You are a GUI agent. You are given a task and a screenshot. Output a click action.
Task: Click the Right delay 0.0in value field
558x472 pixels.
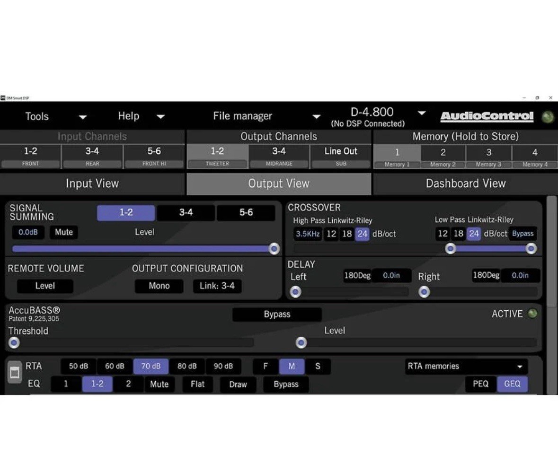[x=520, y=275]
